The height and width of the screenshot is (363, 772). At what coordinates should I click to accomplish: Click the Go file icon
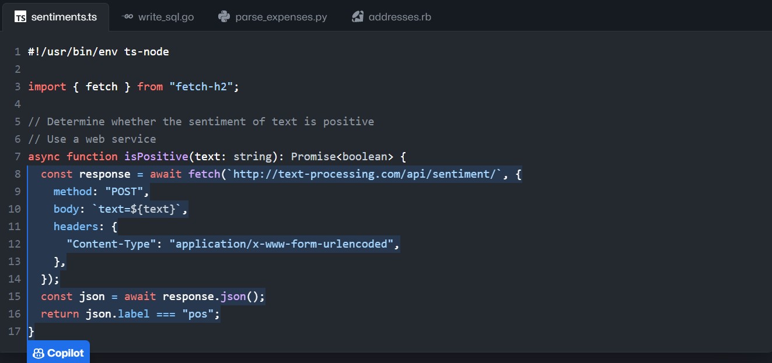(127, 17)
